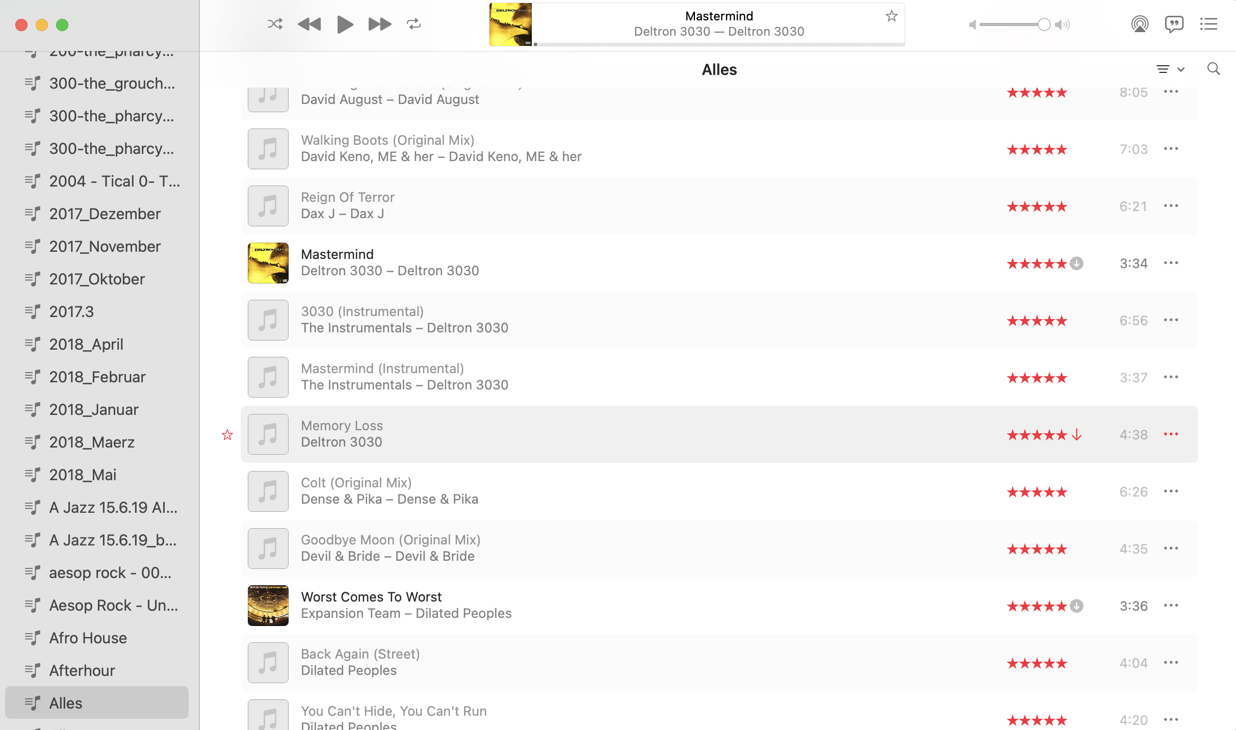Open search in the Alles playlist
The width and height of the screenshot is (1236, 730).
(x=1214, y=69)
